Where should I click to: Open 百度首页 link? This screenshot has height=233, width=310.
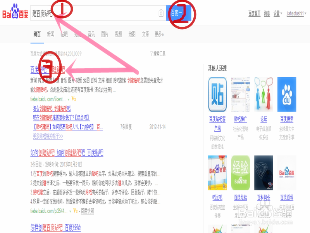(254, 14)
